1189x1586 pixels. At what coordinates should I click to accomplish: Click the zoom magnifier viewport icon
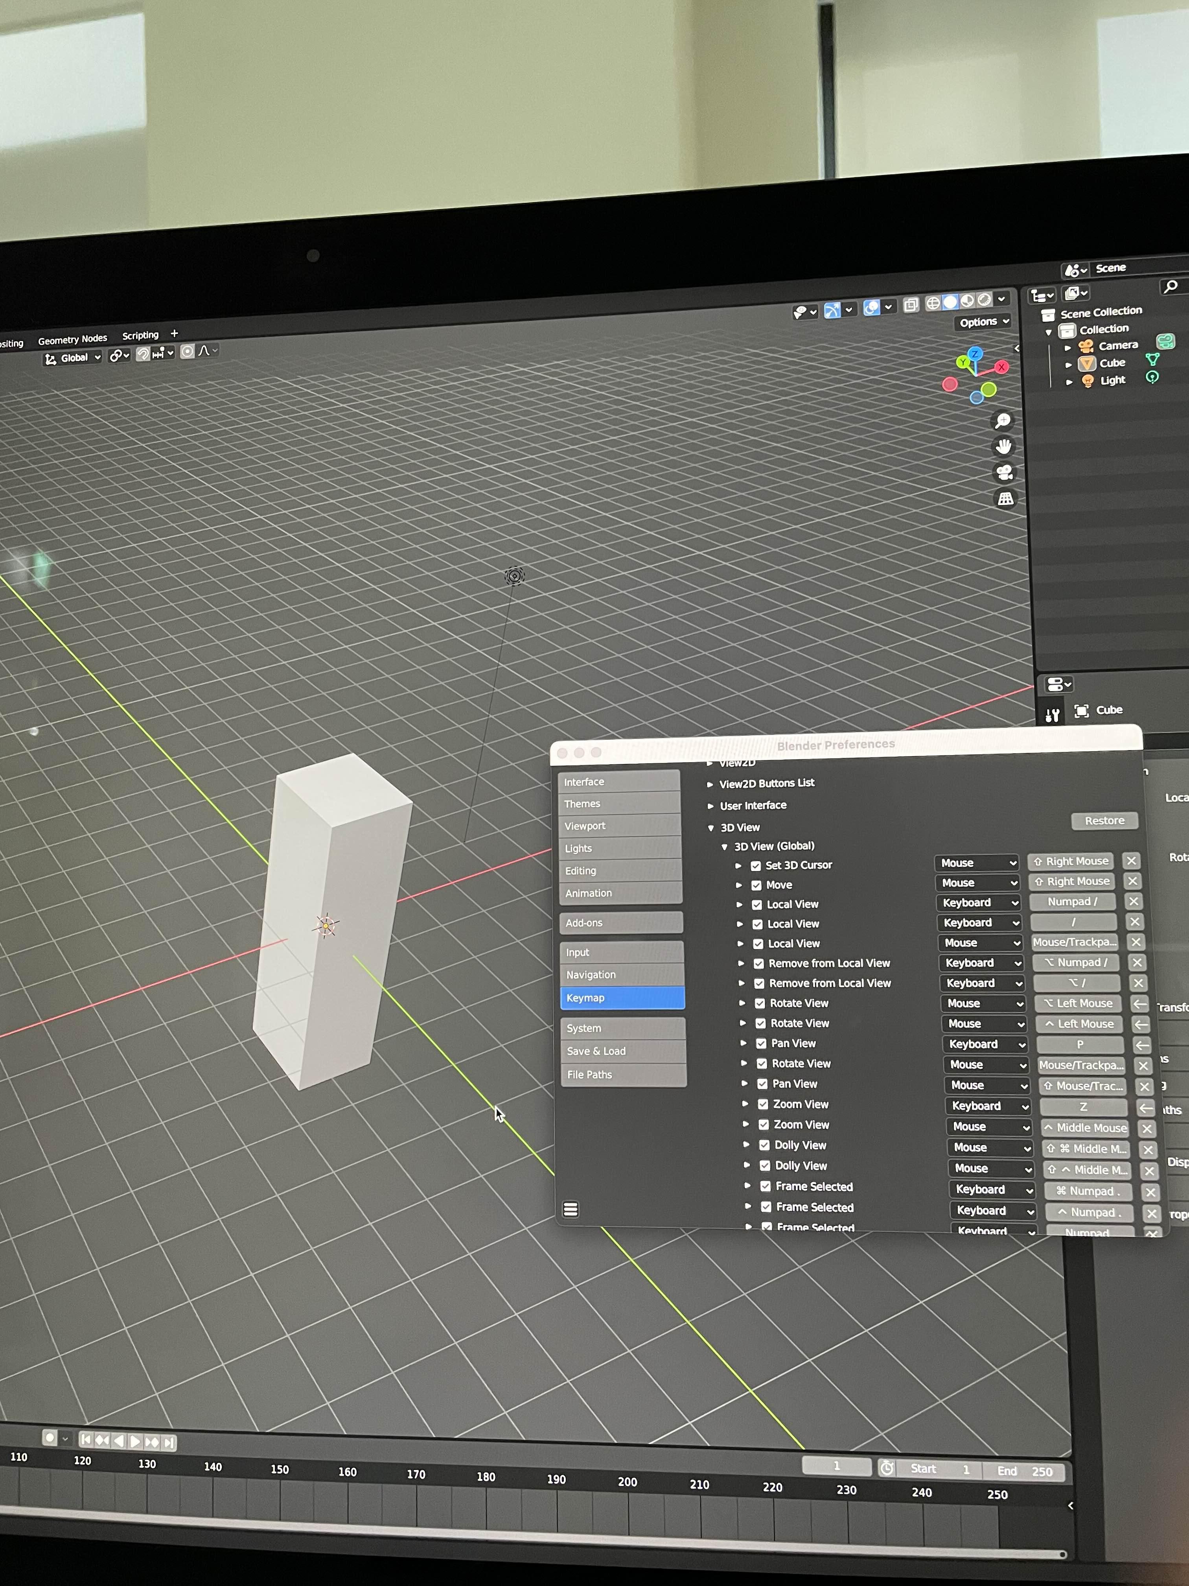1003,421
